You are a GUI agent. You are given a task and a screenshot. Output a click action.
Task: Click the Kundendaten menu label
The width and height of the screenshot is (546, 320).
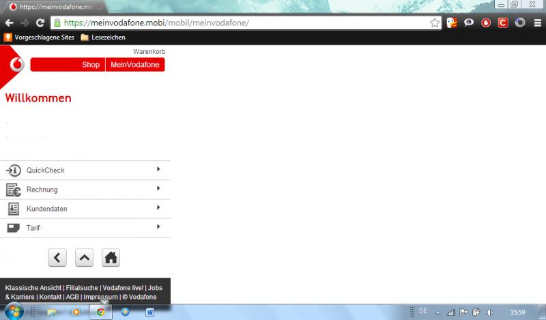tap(46, 209)
